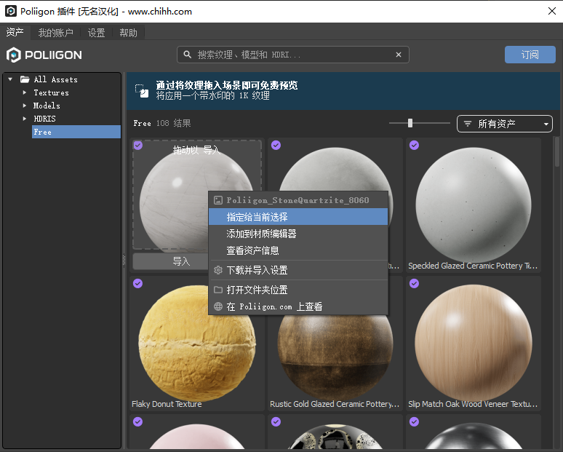This screenshot has height=452, width=563.
Task: Collapse the All Assets tree node
Action: 10,79
